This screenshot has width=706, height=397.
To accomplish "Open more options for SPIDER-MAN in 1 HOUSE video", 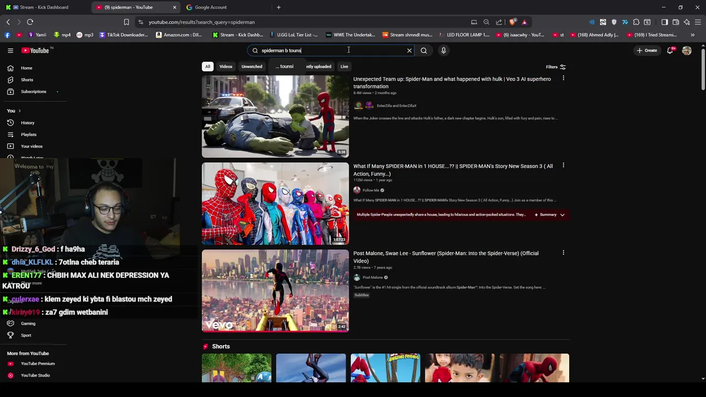I will (x=563, y=165).
